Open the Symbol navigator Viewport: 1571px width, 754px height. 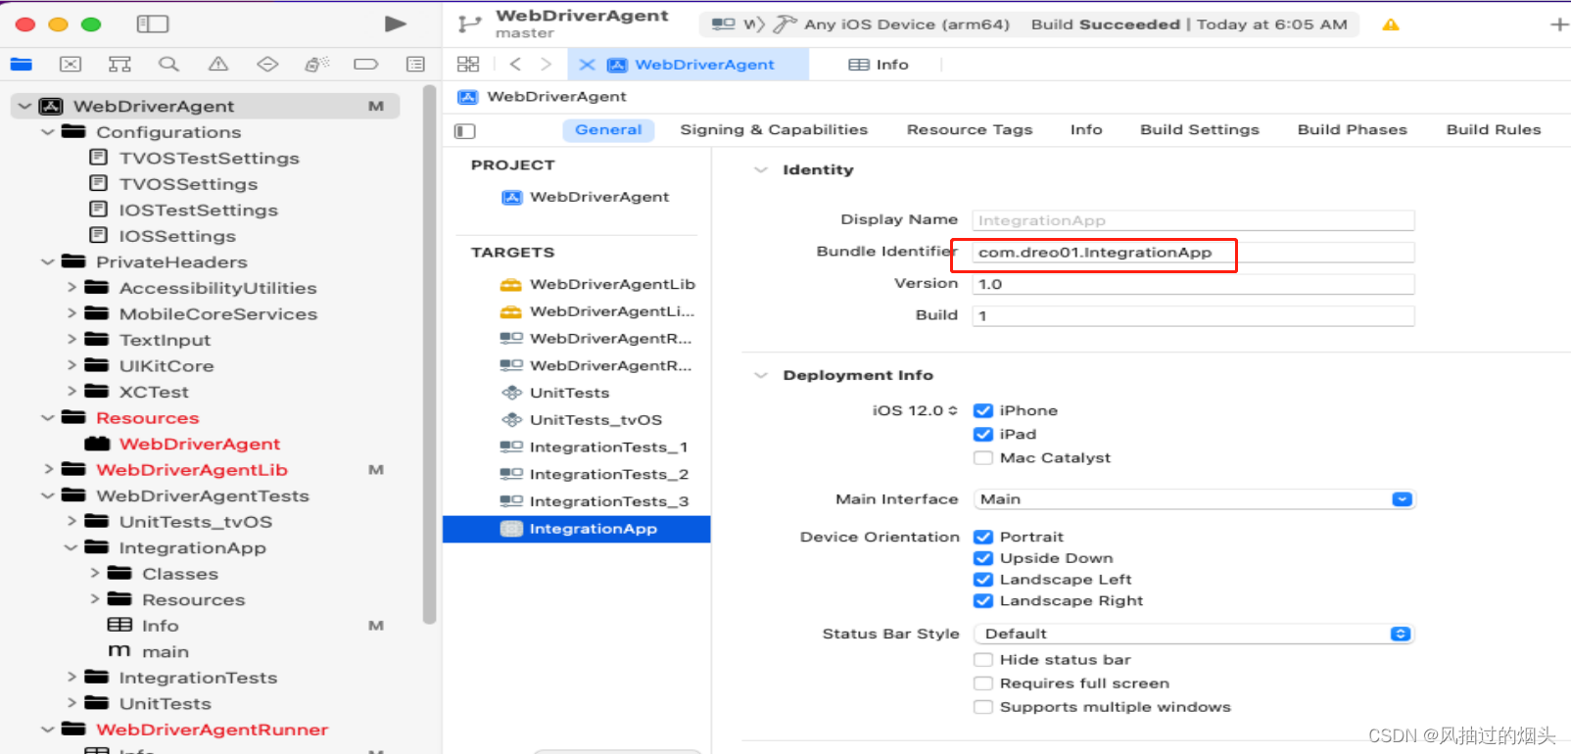tap(119, 65)
